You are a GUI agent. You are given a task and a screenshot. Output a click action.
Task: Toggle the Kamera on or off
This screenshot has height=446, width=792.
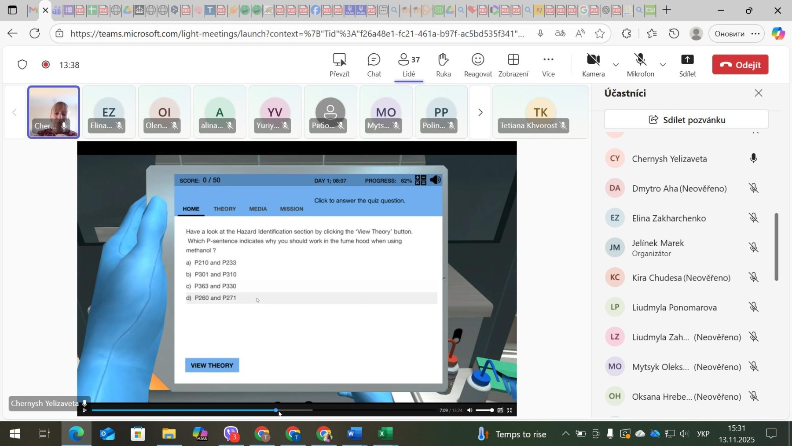click(593, 65)
